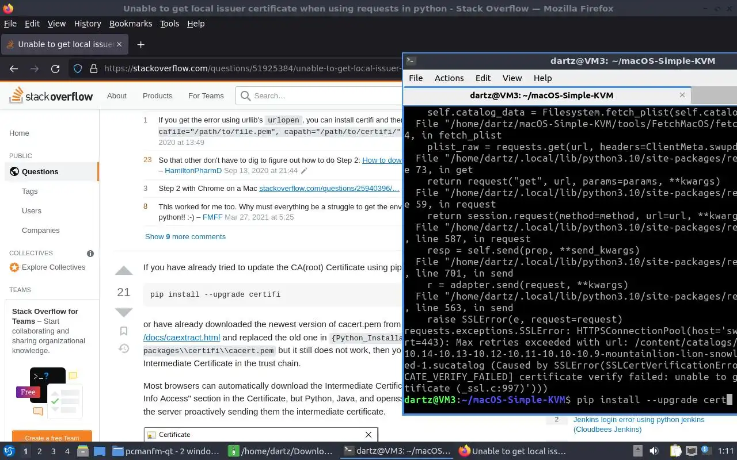This screenshot has width=737, height=460.
Task: Click the Firefox forward arrow
Action: click(35, 68)
